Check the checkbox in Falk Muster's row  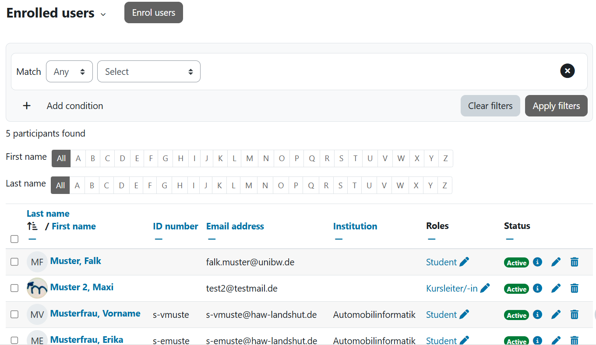pyautogui.click(x=14, y=261)
